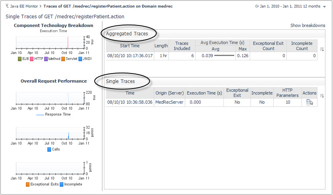Click the pink HTTP legend swatch
The image size is (333, 195).
[x=31, y=59]
